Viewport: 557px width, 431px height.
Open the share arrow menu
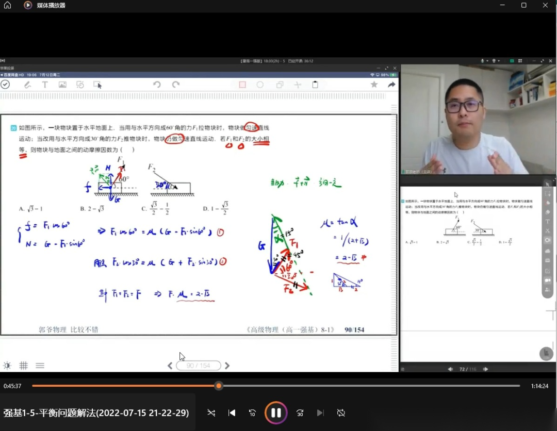pyautogui.click(x=391, y=85)
